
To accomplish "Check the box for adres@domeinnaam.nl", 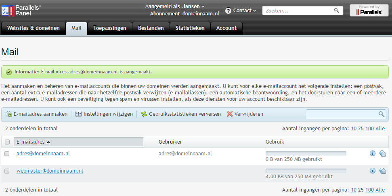I will [7, 154].
